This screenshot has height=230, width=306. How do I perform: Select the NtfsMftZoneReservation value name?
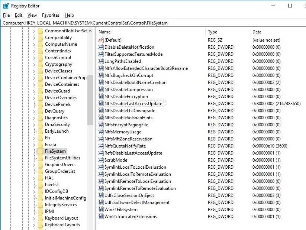click(x=128, y=139)
